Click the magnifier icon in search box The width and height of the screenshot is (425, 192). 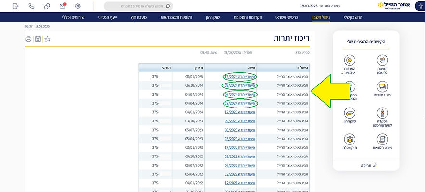168,6
